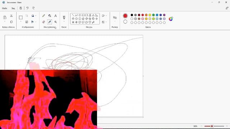Viewport: 230px width, 129px height.
Task: Choose the purple color swatch
Action: pyautogui.click(x=164, y=15)
